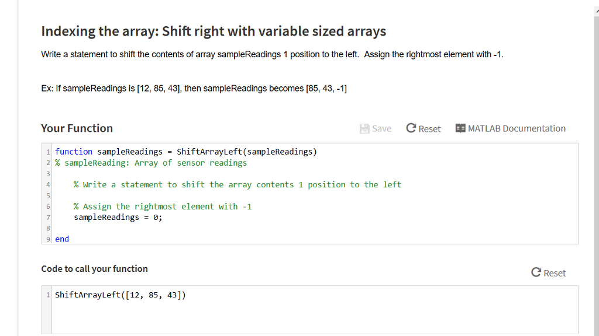Screen dimensions: 599x336
Task: Click line 1 containing the function declaration
Action: pyautogui.click(x=186, y=151)
